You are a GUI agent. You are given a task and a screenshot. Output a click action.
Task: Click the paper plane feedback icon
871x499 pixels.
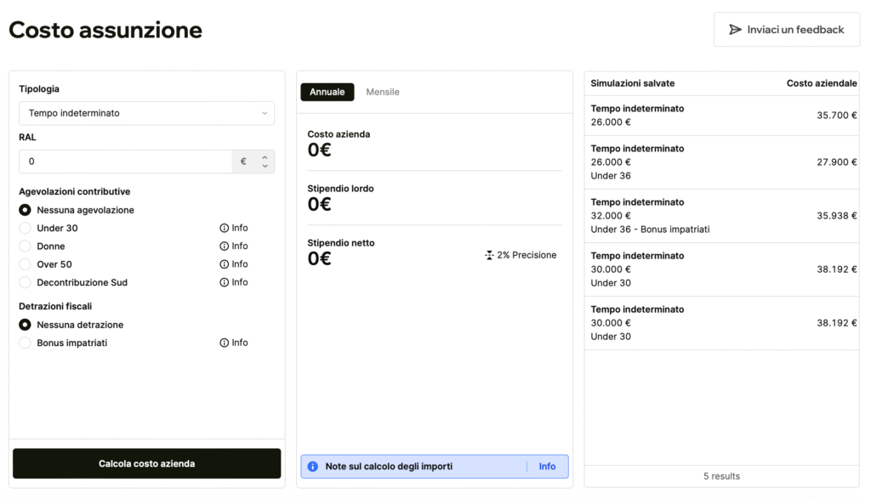point(735,30)
